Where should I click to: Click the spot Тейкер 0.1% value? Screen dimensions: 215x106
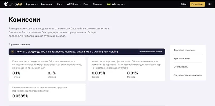click(16, 73)
